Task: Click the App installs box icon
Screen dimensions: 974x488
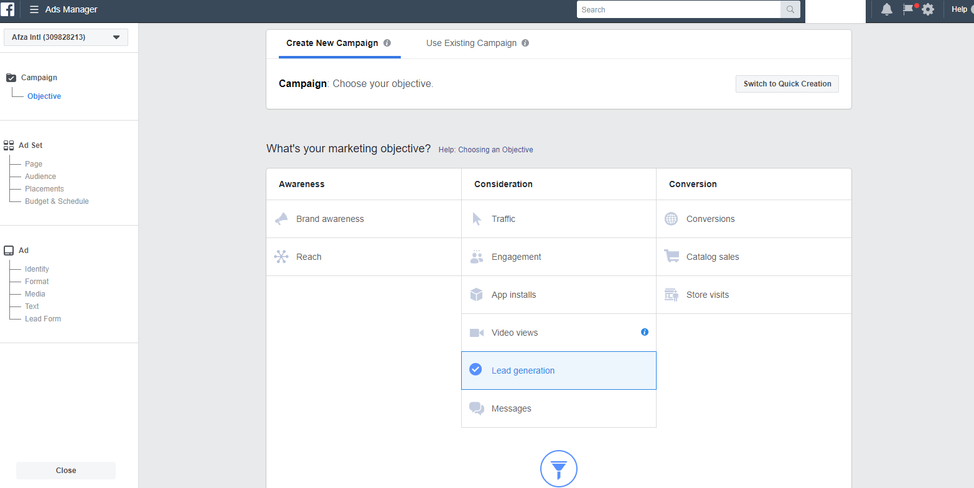Action: coord(477,295)
